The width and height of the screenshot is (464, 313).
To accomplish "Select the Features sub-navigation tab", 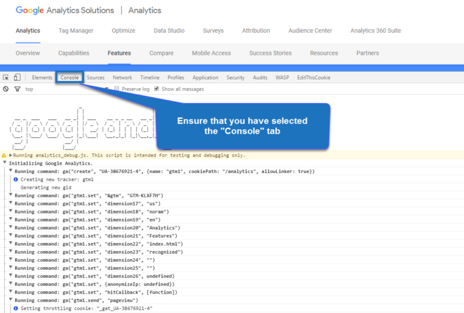I will (119, 53).
